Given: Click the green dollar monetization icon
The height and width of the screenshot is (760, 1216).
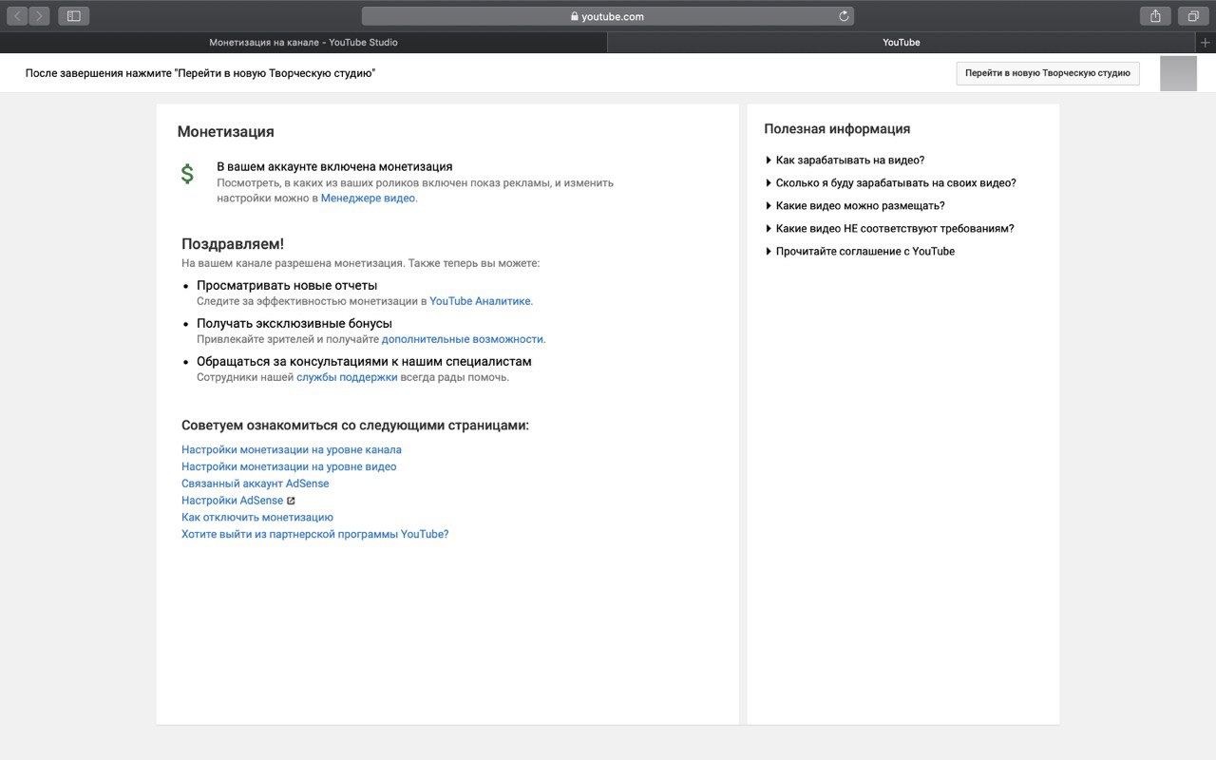Looking at the screenshot, I should [187, 174].
